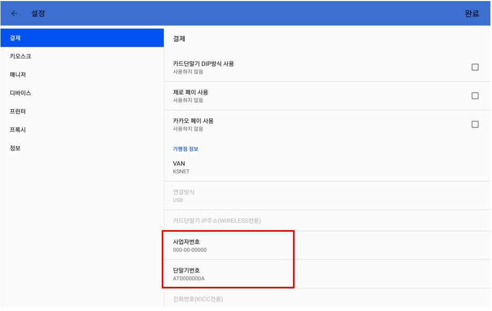The height and width of the screenshot is (311, 492).
Task: Enable 카드단말기 DIP방식 사용 checkbox
Action: pyautogui.click(x=475, y=67)
